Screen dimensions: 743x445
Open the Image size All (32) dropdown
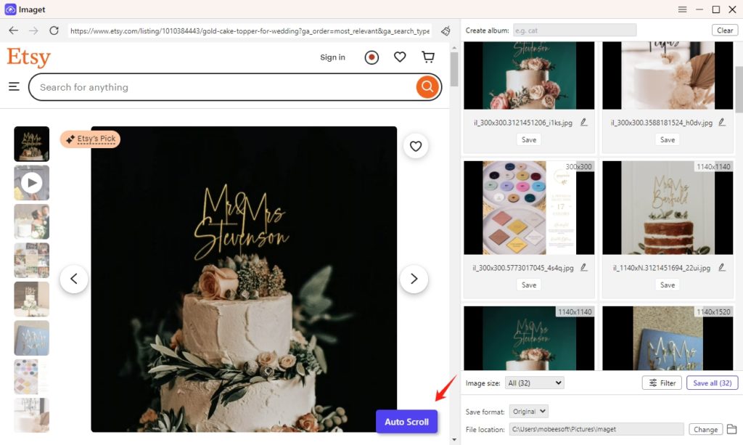click(534, 383)
